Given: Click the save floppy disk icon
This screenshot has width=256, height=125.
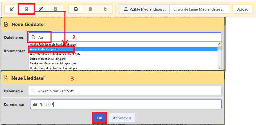Looking at the screenshot, I should [76, 9].
